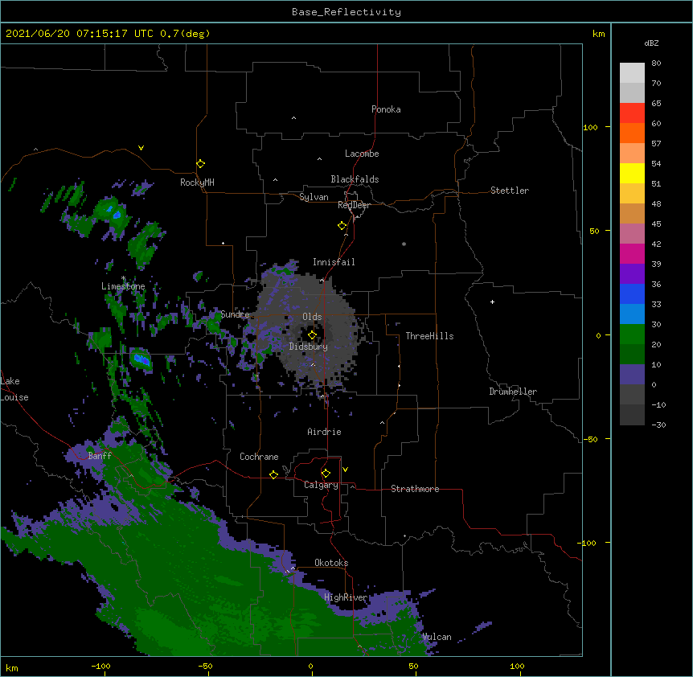
Task: Click the Innisfail city label
Action: pos(334,262)
